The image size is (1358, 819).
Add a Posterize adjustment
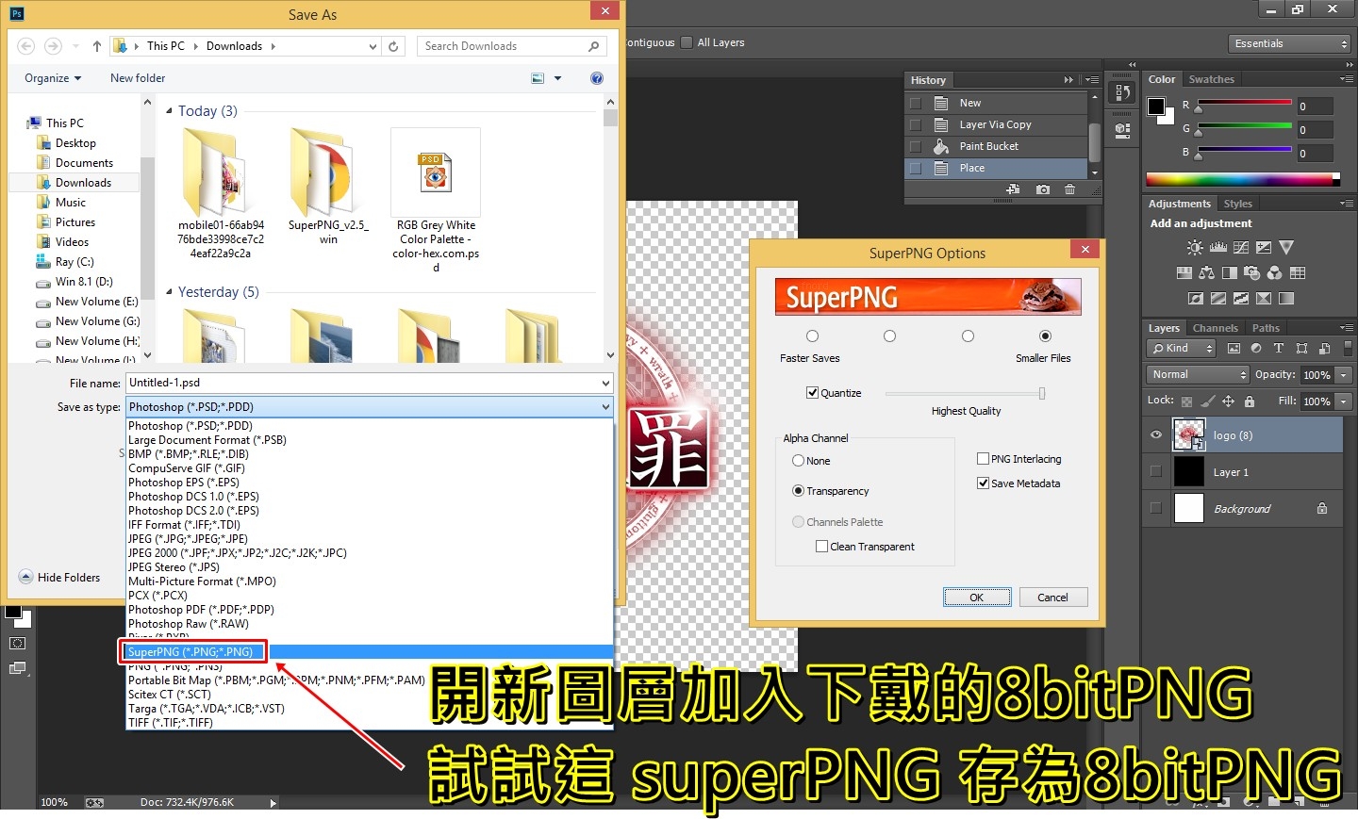[x=1218, y=299]
